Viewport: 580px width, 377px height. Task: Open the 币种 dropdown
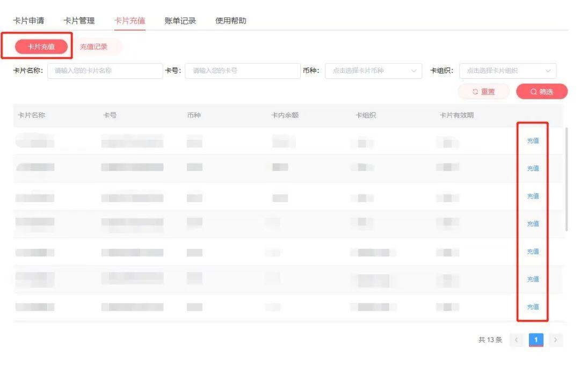pyautogui.click(x=374, y=71)
